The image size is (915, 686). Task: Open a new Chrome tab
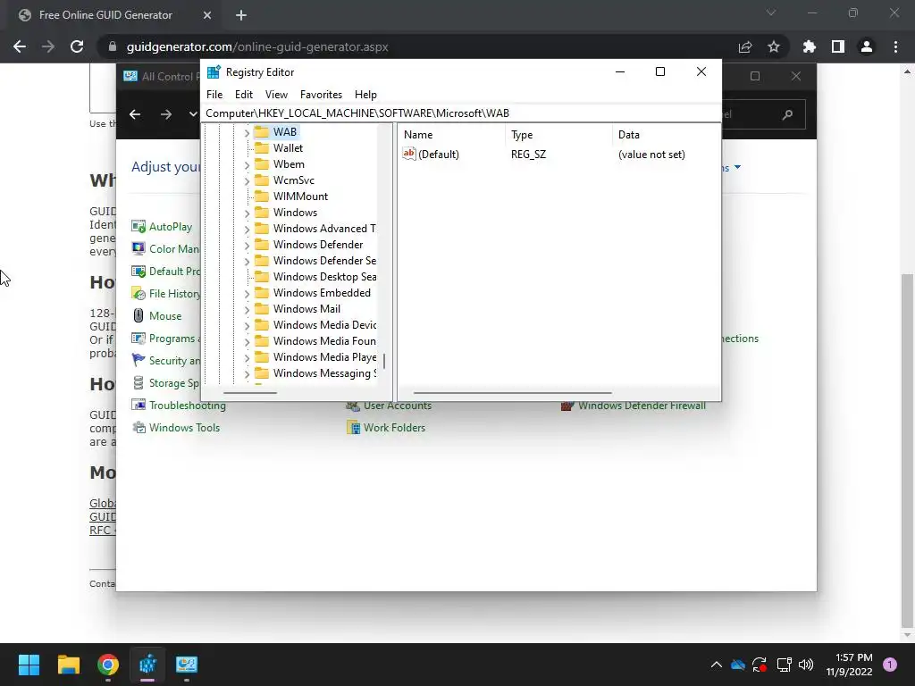coord(241,15)
